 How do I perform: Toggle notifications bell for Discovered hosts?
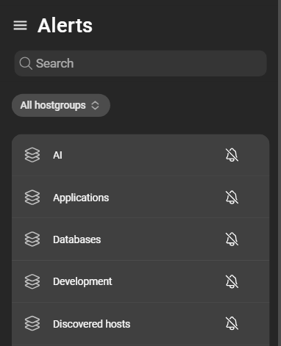click(232, 323)
